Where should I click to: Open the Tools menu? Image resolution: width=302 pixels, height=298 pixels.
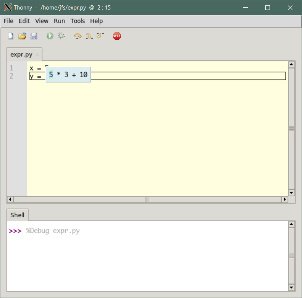(x=78, y=21)
